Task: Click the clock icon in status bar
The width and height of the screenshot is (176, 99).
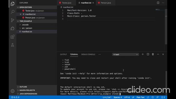Action: click(153, 97)
